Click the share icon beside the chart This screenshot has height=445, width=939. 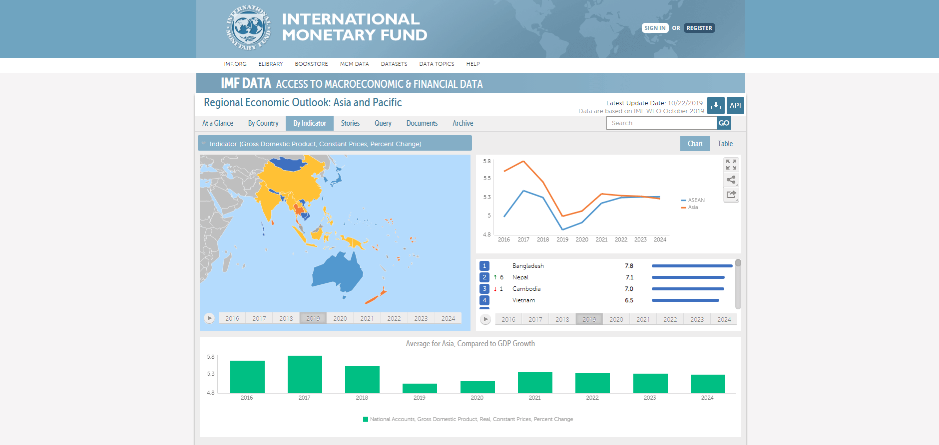[731, 180]
